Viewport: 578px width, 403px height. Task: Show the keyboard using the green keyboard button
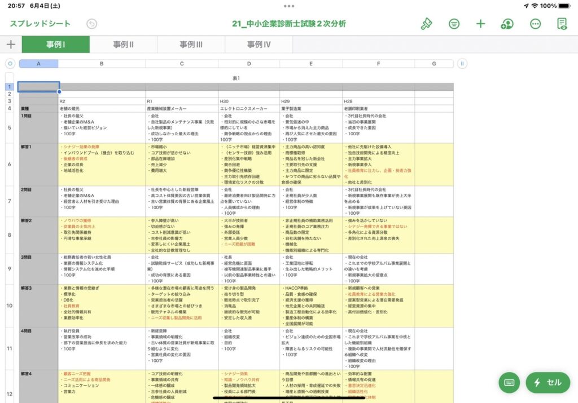pyautogui.click(x=509, y=382)
